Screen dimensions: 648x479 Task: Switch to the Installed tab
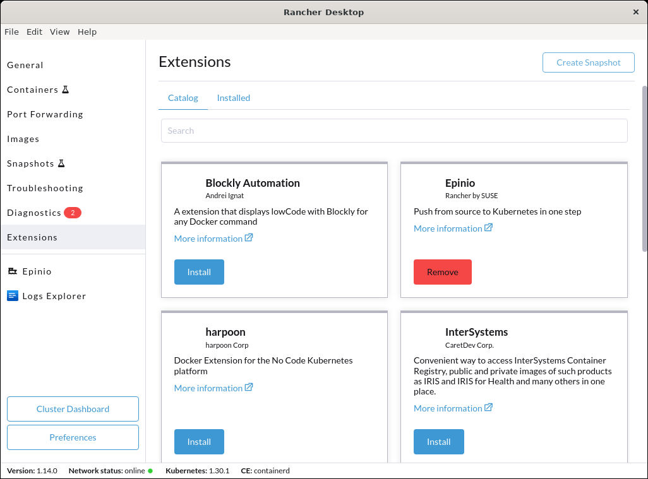[x=234, y=98]
